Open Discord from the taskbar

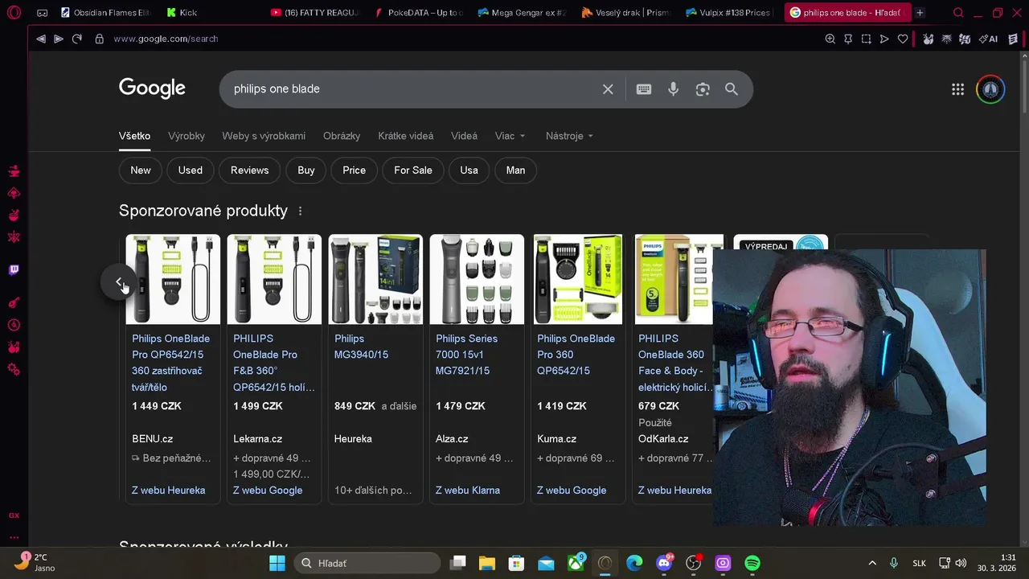pos(664,563)
